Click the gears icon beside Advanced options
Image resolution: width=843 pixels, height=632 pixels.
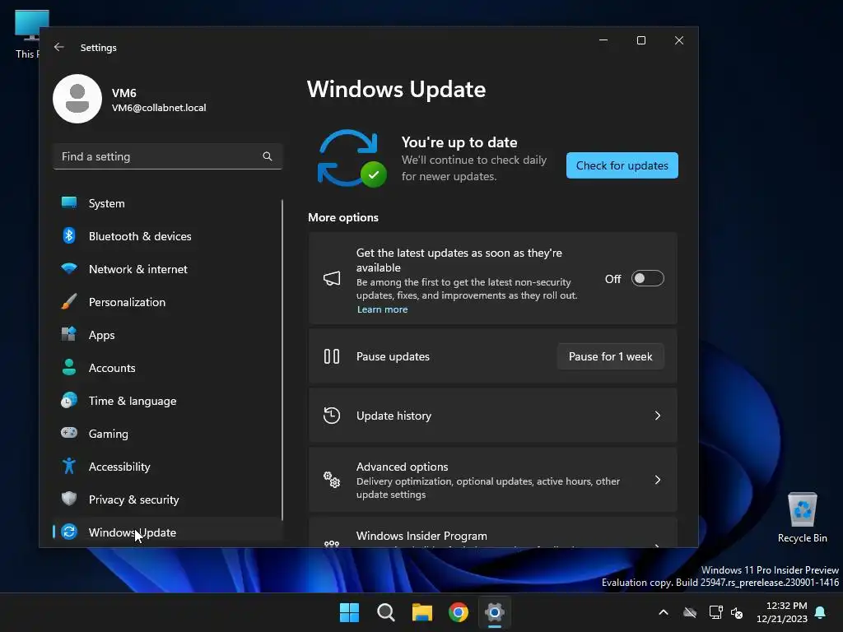click(332, 480)
